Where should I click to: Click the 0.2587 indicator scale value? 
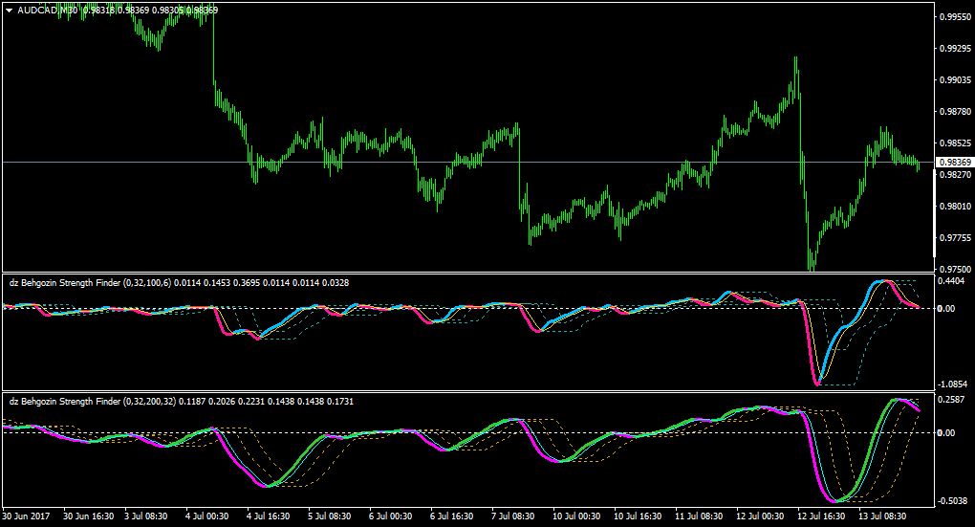coord(951,399)
